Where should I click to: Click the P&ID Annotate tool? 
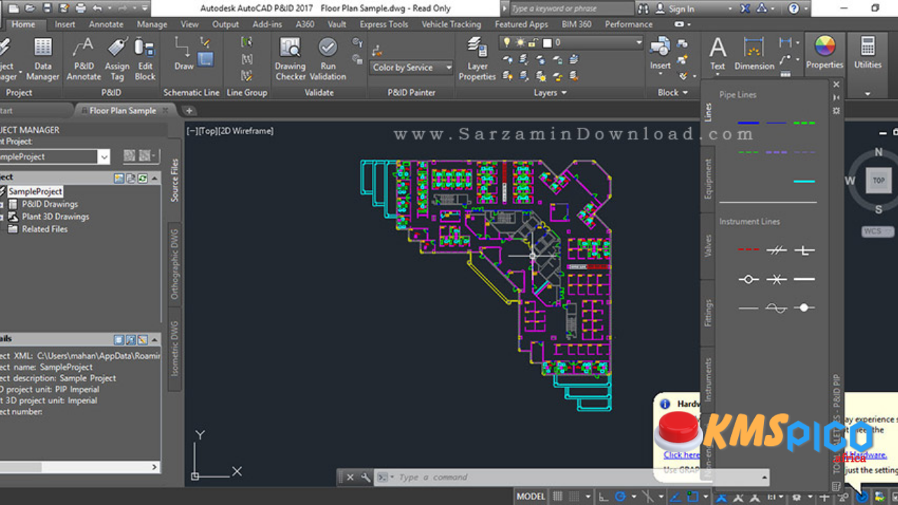[83, 58]
